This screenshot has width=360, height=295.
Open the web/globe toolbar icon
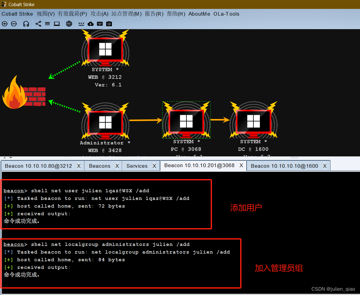coord(69,24)
